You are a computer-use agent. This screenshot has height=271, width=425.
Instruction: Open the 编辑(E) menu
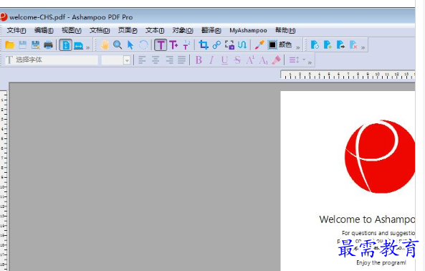44,30
